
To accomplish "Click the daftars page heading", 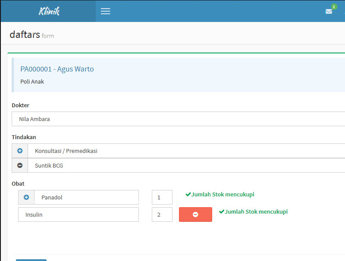I will pyautogui.click(x=25, y=34).
